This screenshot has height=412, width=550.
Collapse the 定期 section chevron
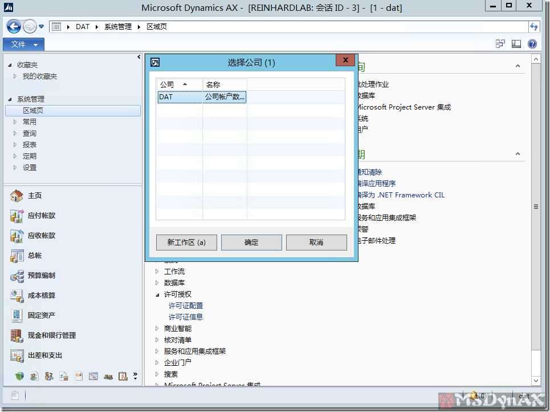pyautogui.click(x=518, y=154)
